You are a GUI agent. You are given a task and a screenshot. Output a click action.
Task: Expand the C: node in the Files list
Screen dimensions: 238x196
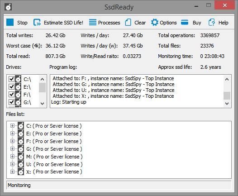coord(12,126)
